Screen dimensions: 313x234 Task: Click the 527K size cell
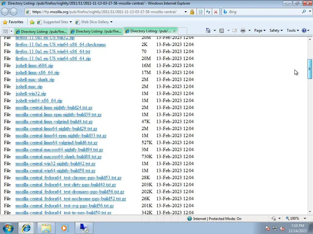[x=147, y=143]
